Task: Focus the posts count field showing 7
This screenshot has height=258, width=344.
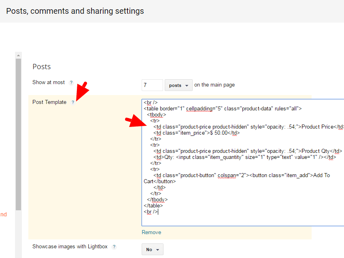Action: 152,85
